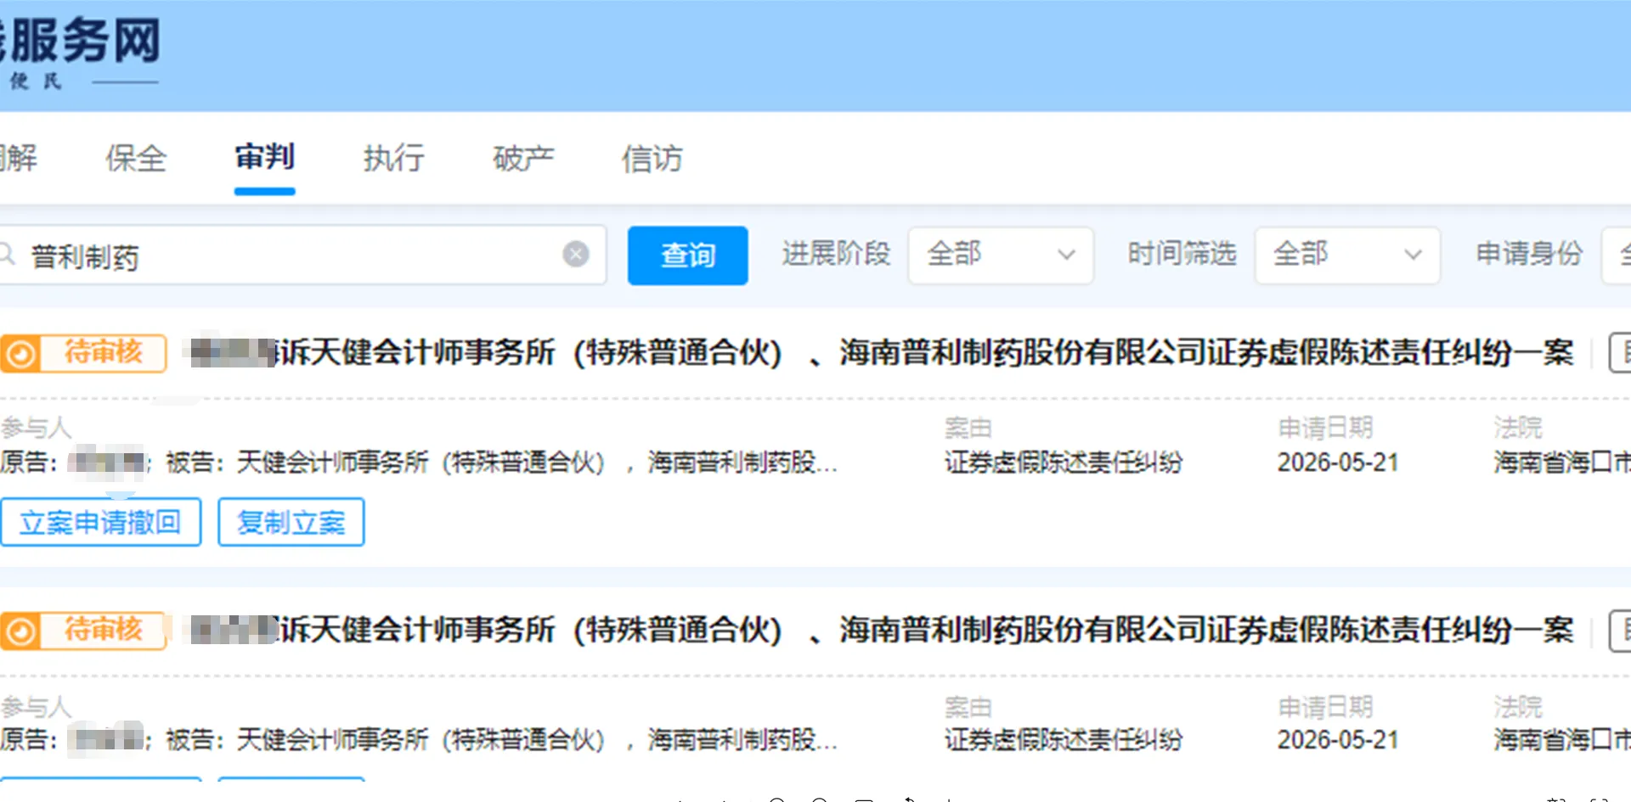The width and height of the screenshot is (1631, 802).
Task: Select first case's 证券虚假陈述责任纠纷 text
Action: click(1064, 463)
